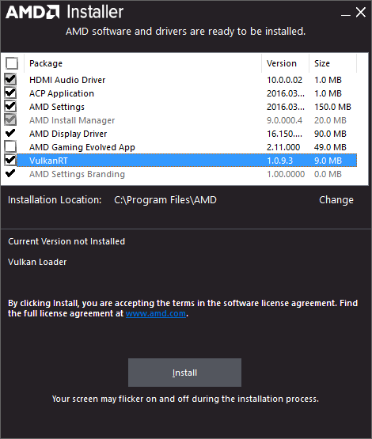372x439 pixels.
Task: Select the highlighted VulkanRT row name
Action: 48,161
